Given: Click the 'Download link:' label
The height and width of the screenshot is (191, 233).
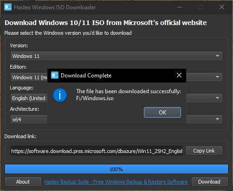Looking at the screenshot, I should 20,136.
